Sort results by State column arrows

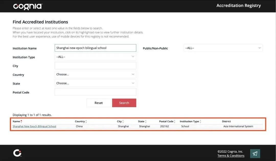(x=146, y=121)
